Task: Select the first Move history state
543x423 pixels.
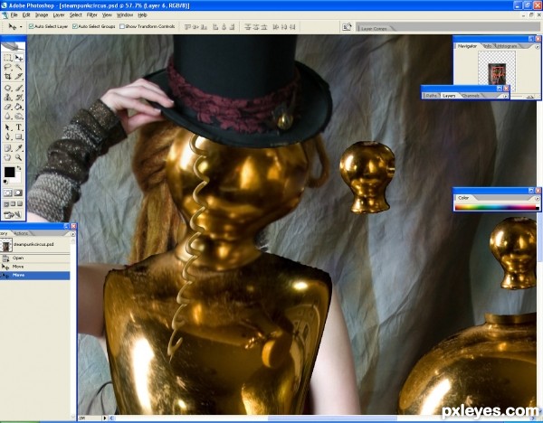Action: pos(34,267)
